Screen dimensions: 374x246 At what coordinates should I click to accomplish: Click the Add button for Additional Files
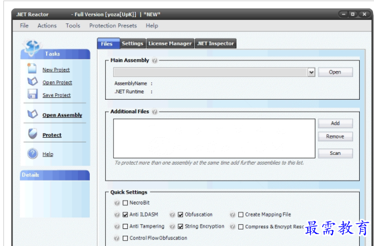[335, 124]
